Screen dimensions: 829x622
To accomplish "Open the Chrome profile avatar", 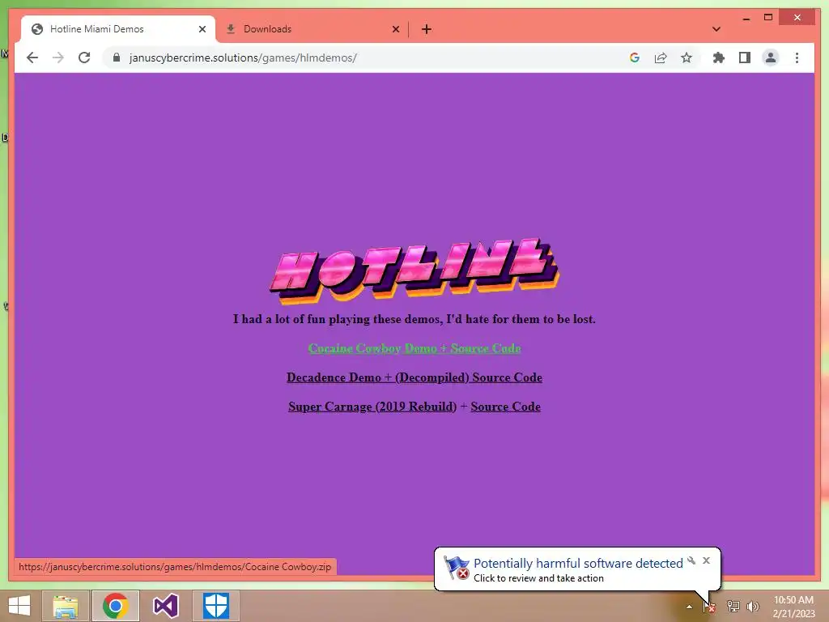I will (x=771, y=58).
